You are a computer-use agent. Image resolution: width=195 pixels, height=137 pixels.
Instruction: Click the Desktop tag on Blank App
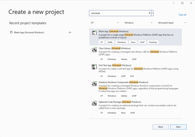pyautogui.click(x=153, y=42)
